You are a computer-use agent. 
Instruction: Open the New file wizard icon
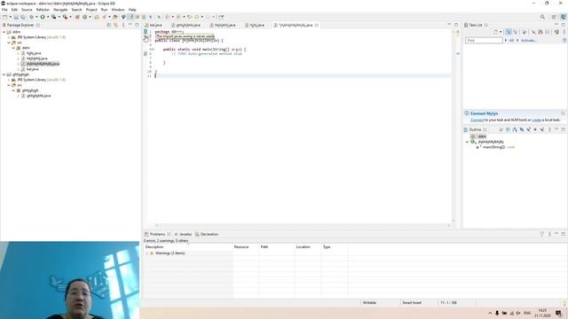click(4, 17)
